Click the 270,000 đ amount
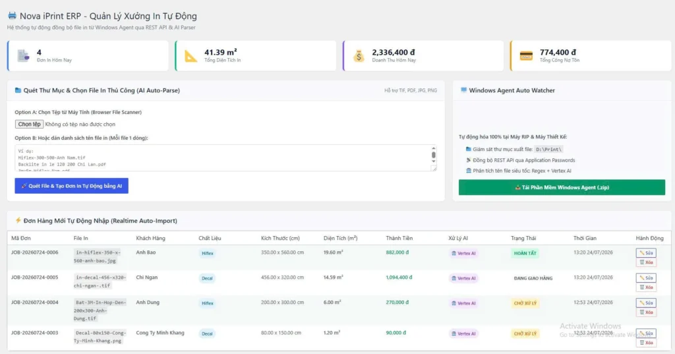The image size is (675, 354). point(397,303)
